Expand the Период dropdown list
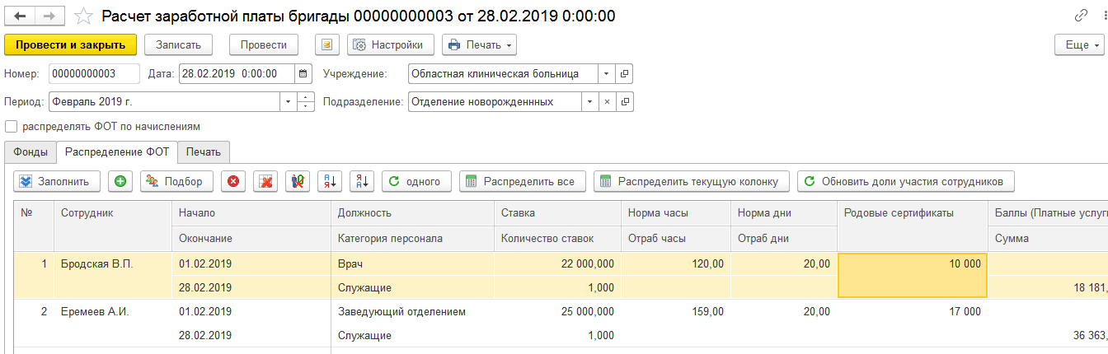Image resolution: width=1108 pixels, height=354 pixels. pos(288,102)
